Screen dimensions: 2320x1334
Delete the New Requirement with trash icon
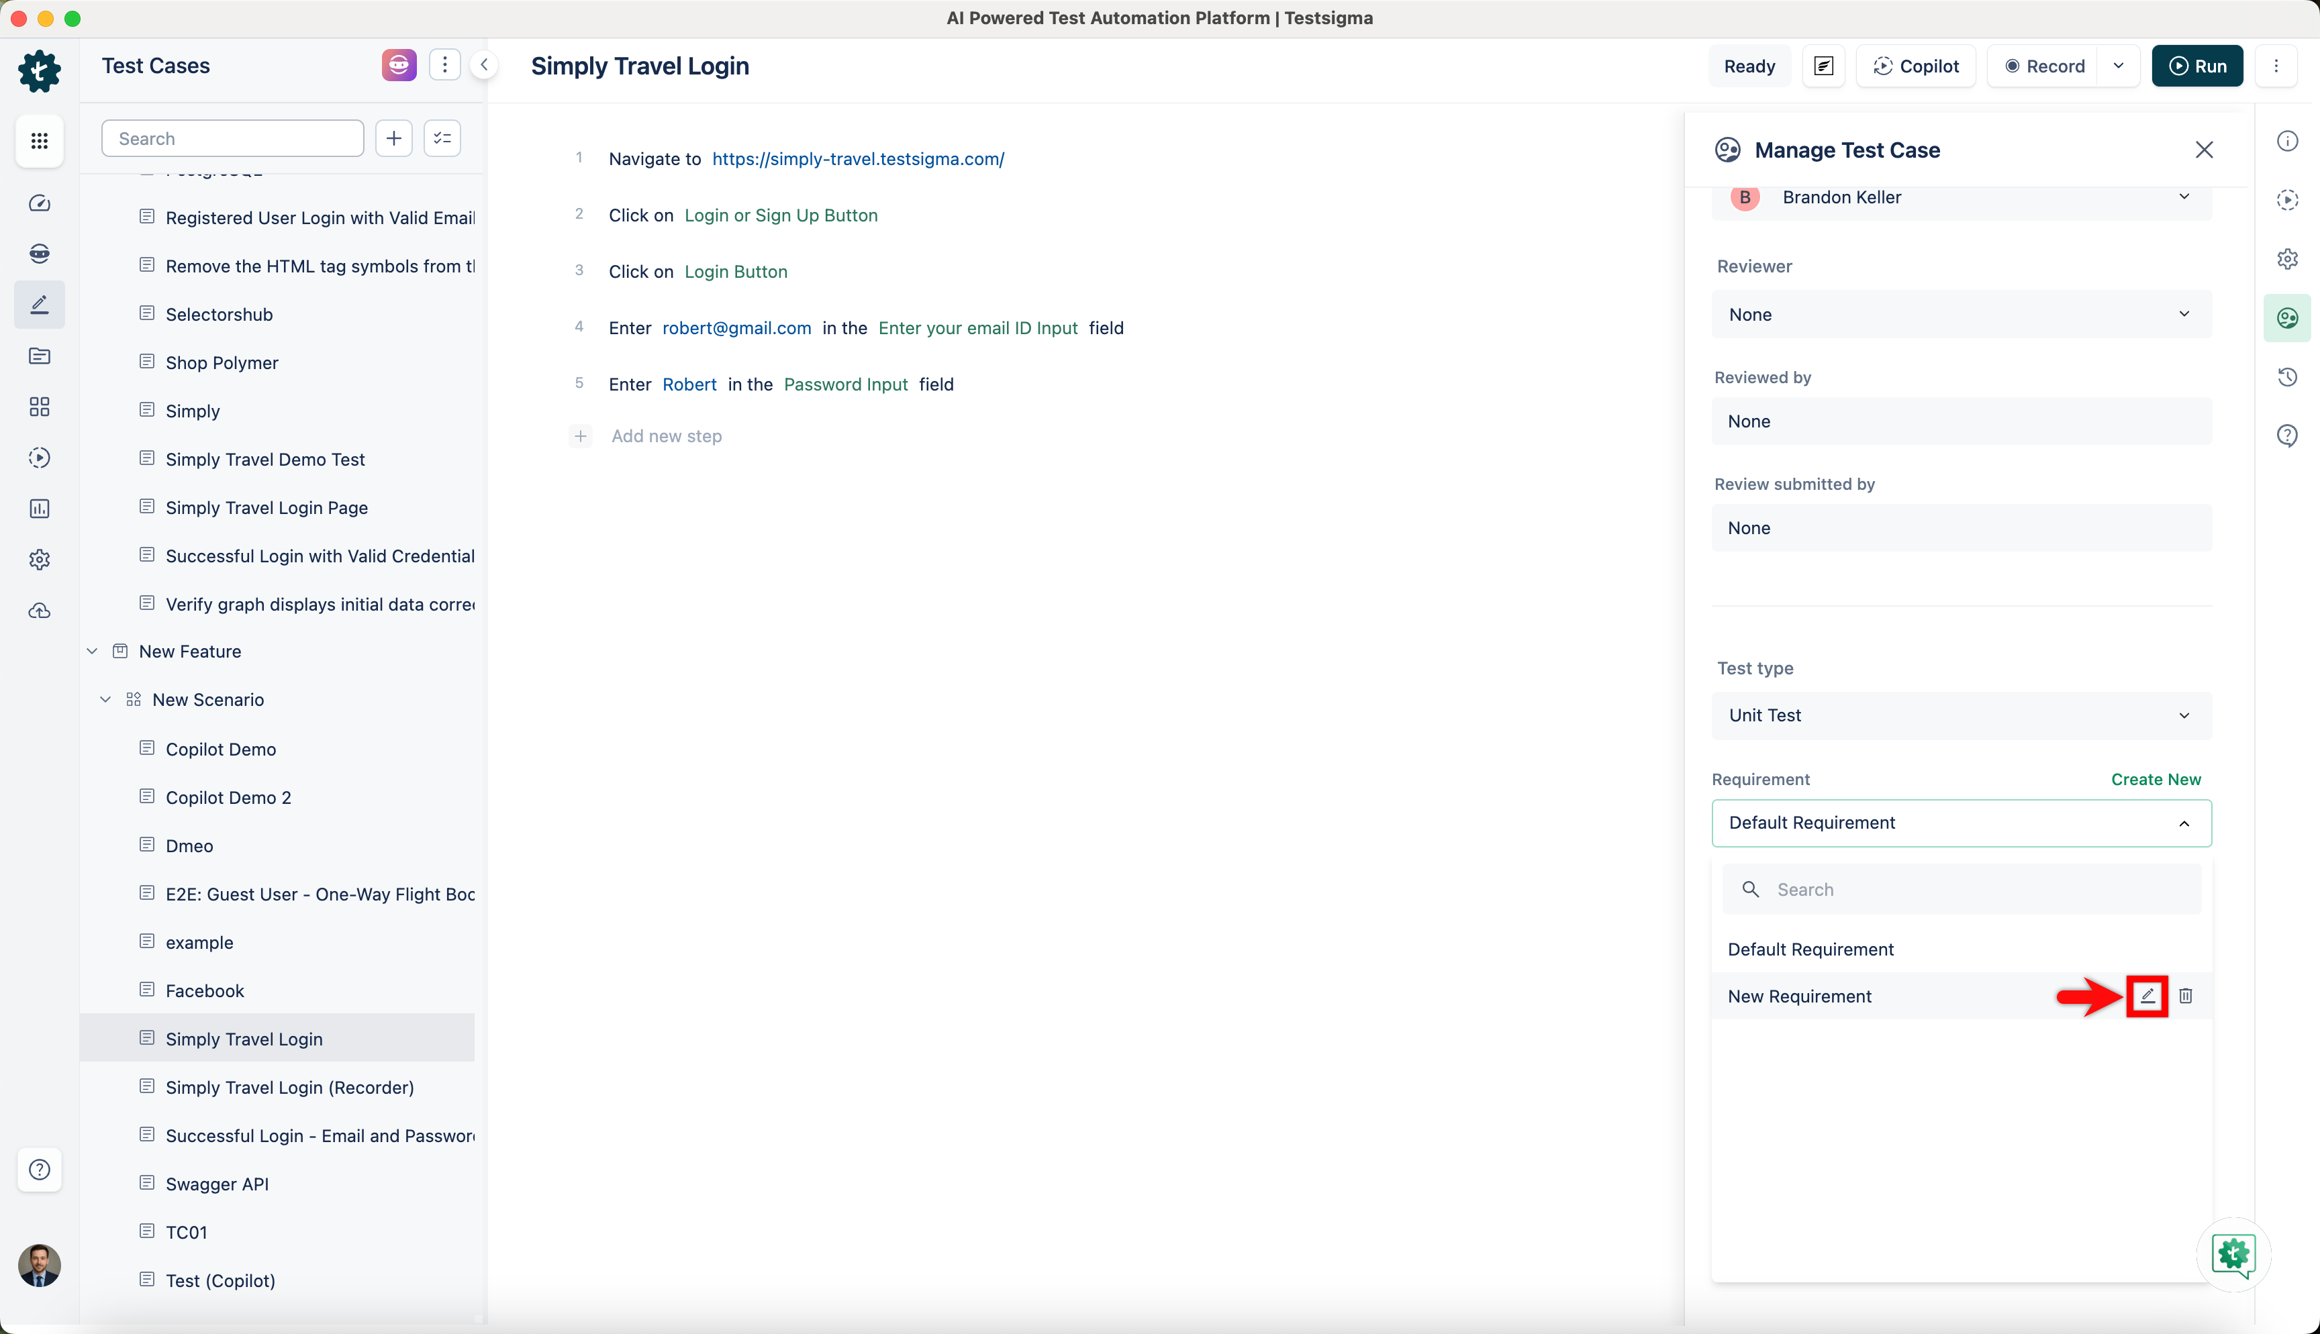click(x=2186, y=996)
